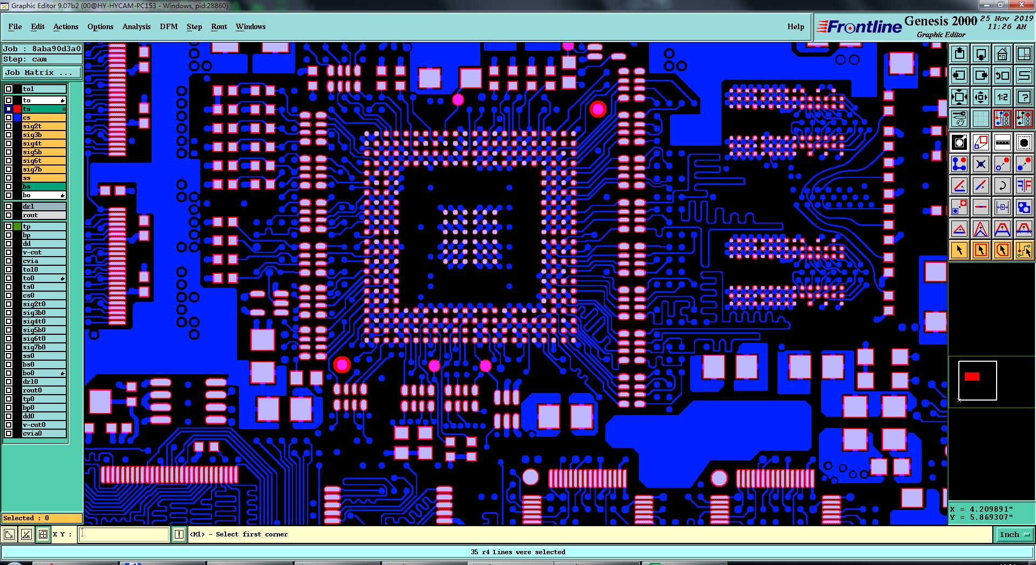Select the dd layer row
Image resolution: width=1036 pixels, height=565 pixels.
pos(44,244)
